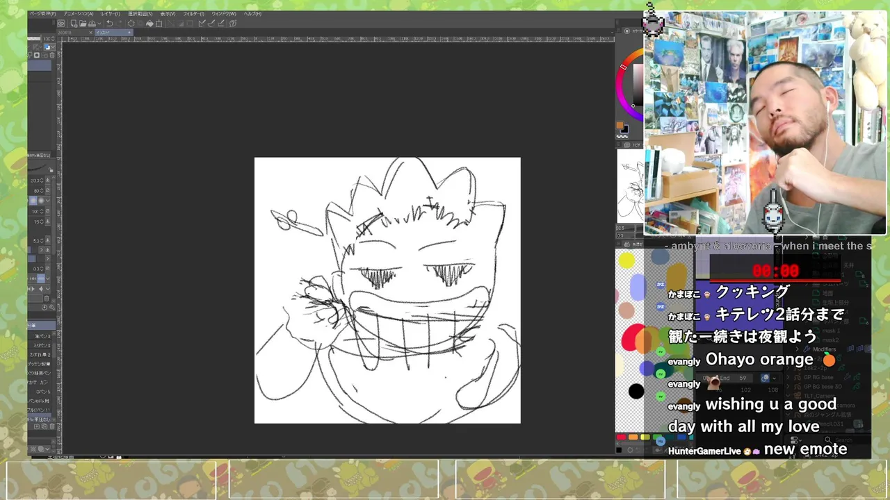
Task: Open the アニメーション(A) menu
Action: pyautogui.click(x=79, y=14)
